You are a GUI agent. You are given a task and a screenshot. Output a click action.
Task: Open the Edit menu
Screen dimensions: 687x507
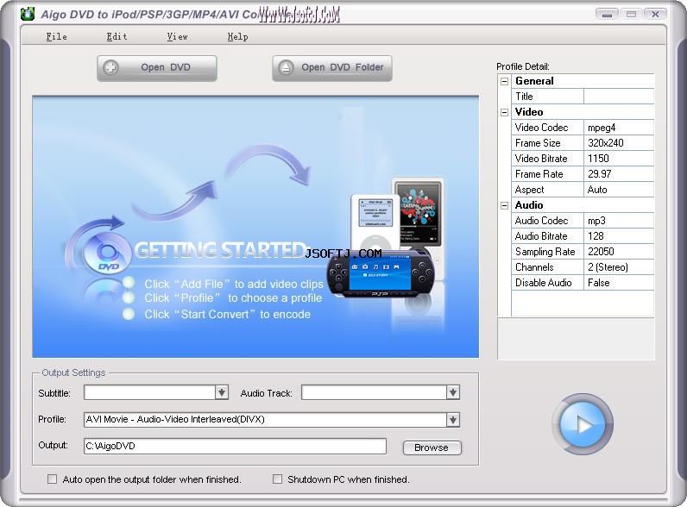(117, 37)
